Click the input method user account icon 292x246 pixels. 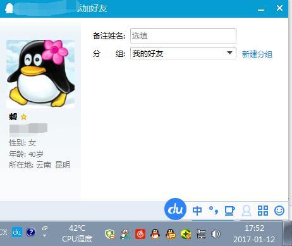(246, 211)
